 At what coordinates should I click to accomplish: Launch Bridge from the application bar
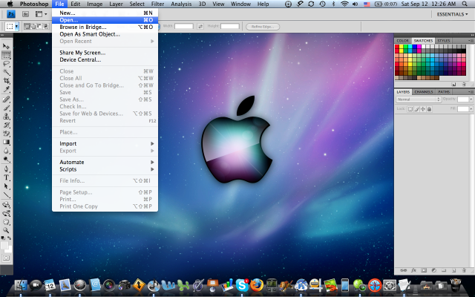(26, 14)
